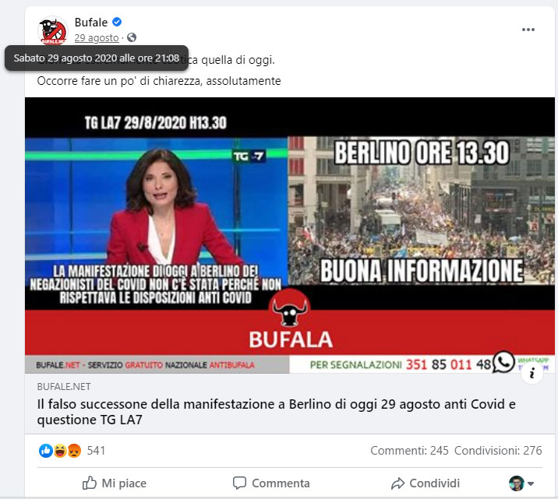This screenshot has width=558, height=499.
Task: View the Condivisioni: 276 shares list
Action: pos(498,451)
